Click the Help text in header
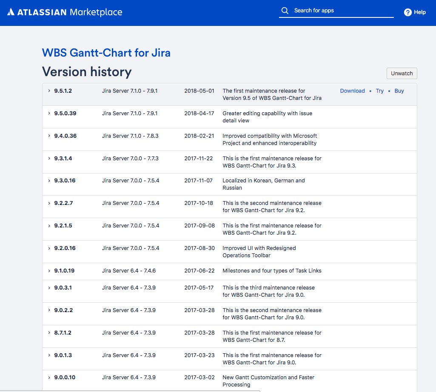 pyautogui.click(x=420, y=12)
